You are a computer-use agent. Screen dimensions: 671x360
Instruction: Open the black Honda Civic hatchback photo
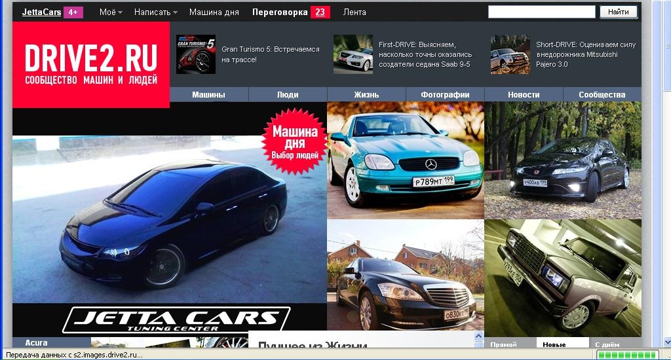coord(563,160)
